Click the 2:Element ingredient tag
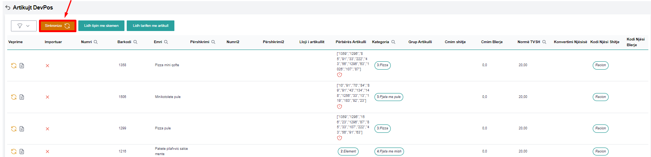651x157 pixels. click(348, 151)
